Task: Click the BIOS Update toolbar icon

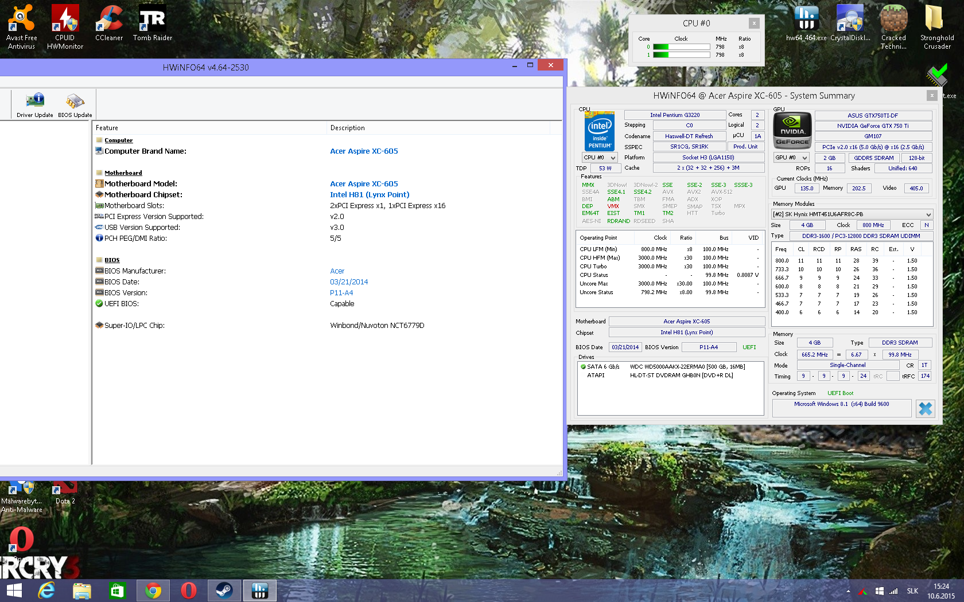Action: tap(75, 105)
